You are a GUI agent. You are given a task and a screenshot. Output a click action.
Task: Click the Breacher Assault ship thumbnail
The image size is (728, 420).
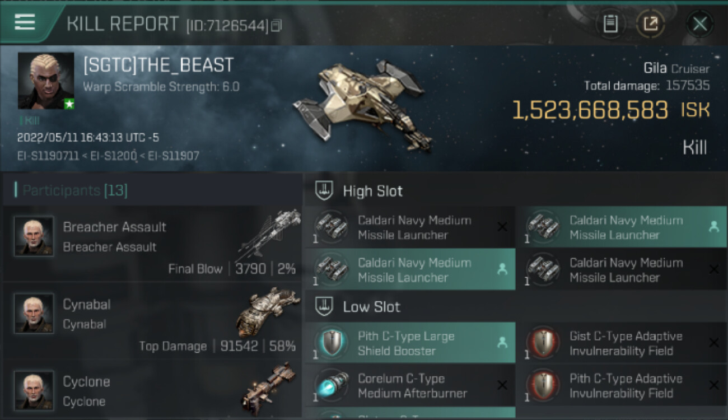[268, 235]
